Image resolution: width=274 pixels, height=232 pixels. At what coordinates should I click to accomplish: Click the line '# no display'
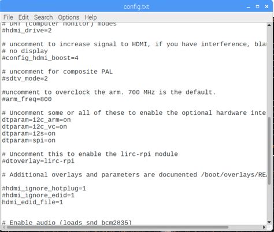(x=25, y=51)
